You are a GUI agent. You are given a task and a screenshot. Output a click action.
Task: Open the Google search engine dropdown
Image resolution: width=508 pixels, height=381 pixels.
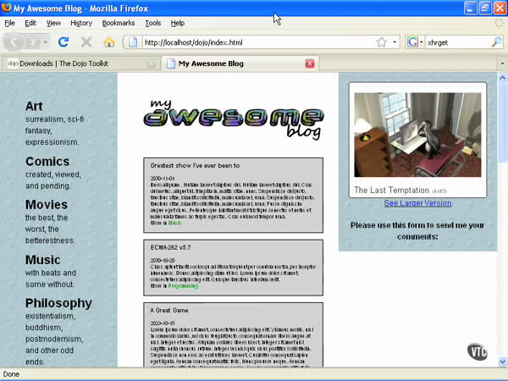pyautogui.click(x=416, y=41)
